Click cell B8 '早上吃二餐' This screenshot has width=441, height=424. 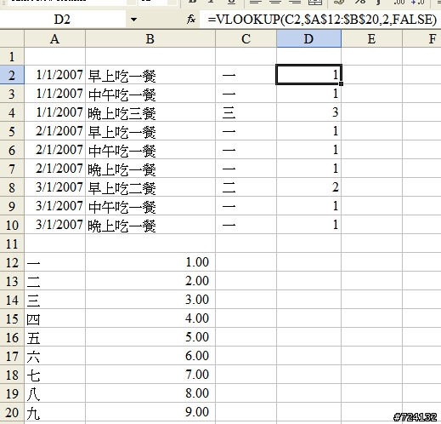[150, 187]
